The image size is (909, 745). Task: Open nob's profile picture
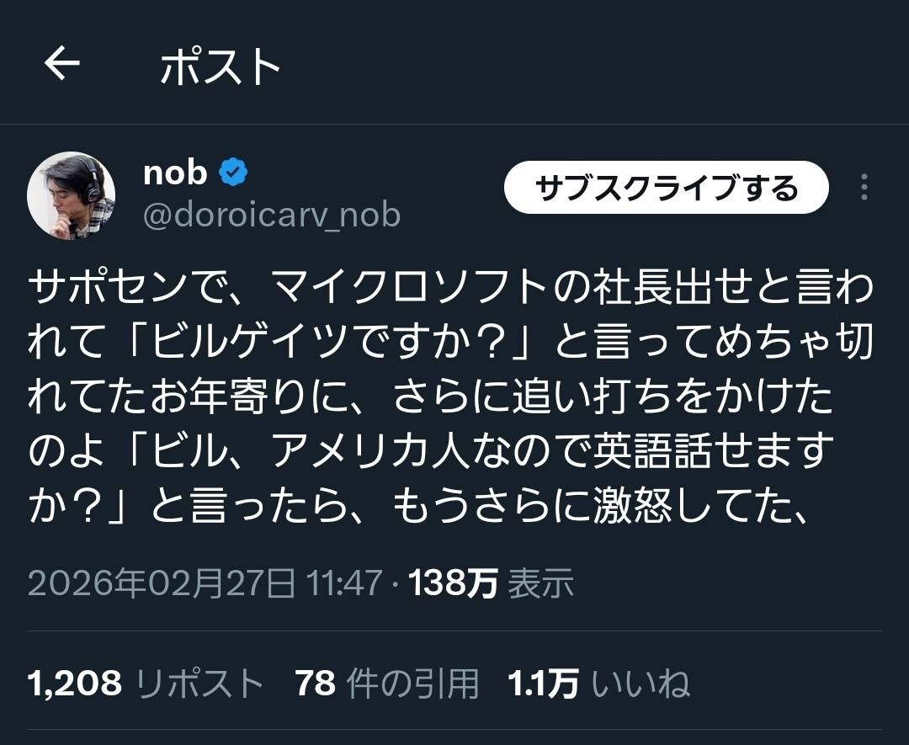[72, 195]
